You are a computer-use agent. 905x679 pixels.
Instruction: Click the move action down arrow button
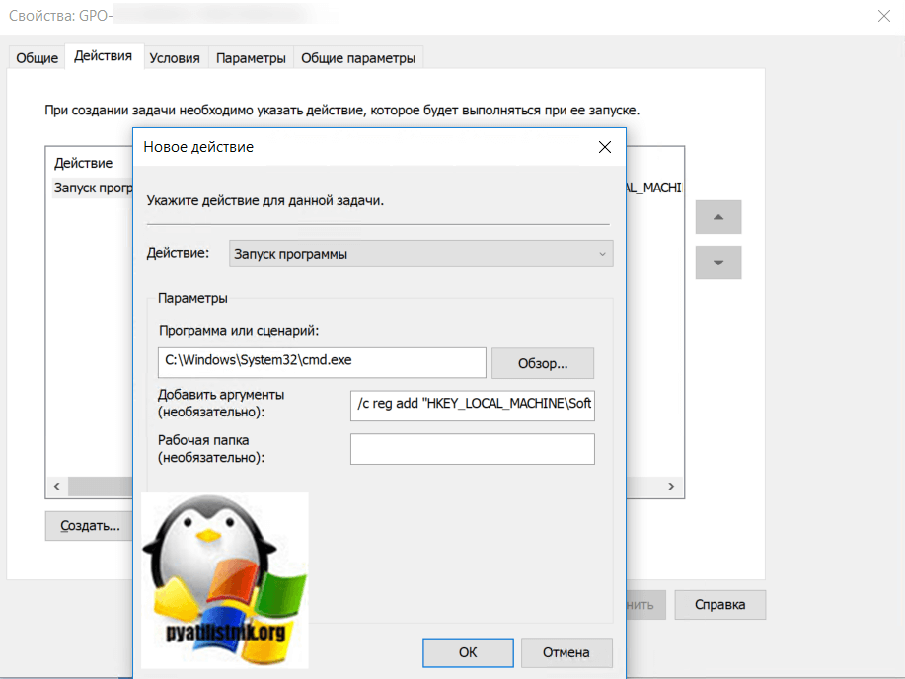pyautogui.click(x=718, y=263)
